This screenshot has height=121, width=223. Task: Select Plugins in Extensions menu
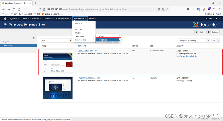[x=84, y=33]
